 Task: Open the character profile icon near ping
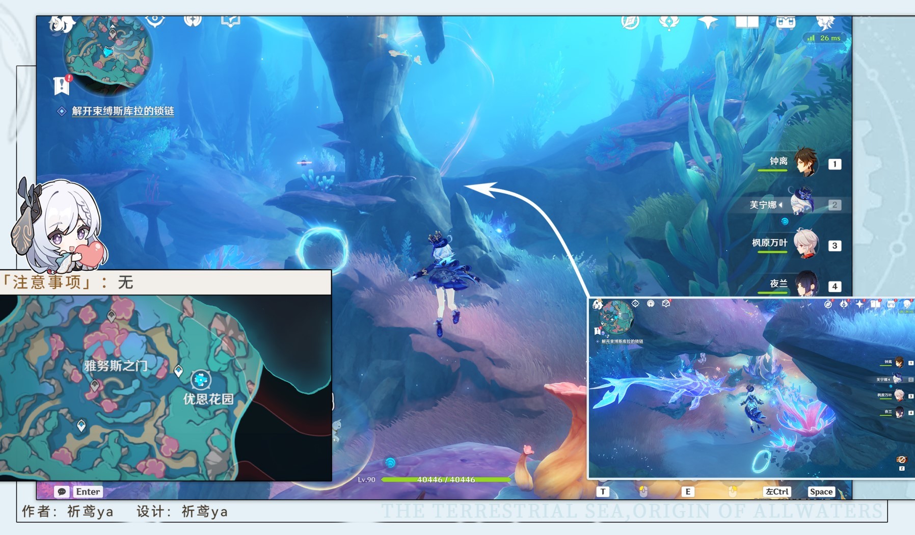click(825, 22)
